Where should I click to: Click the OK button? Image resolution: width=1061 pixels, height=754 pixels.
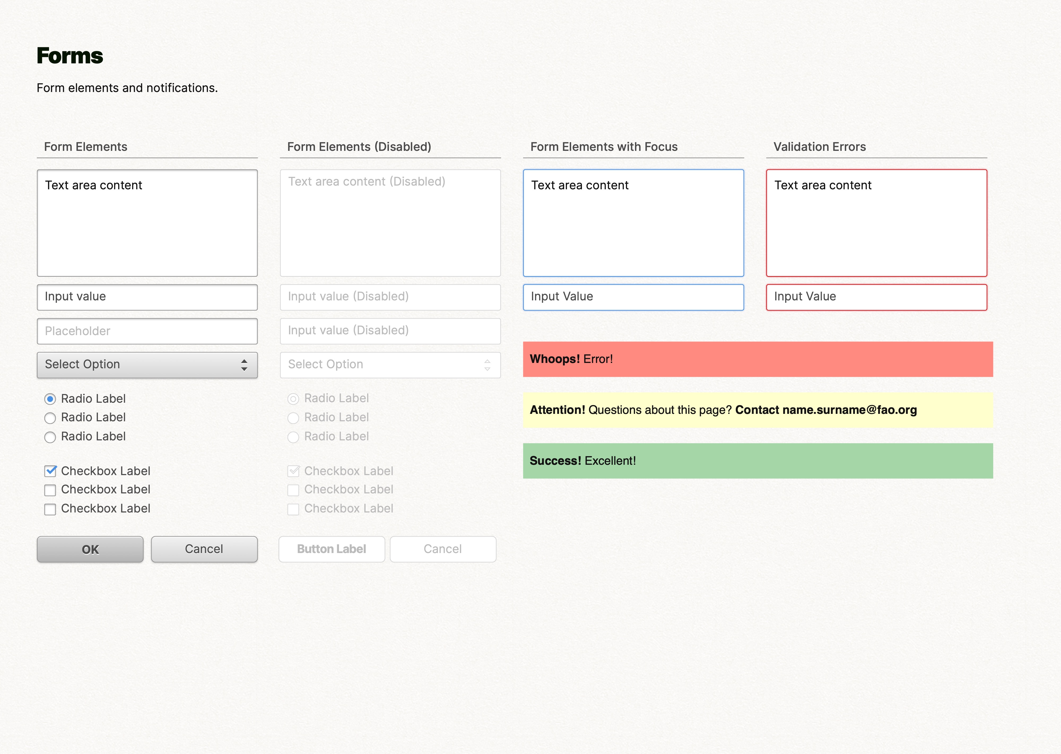[x=90, y=549]
